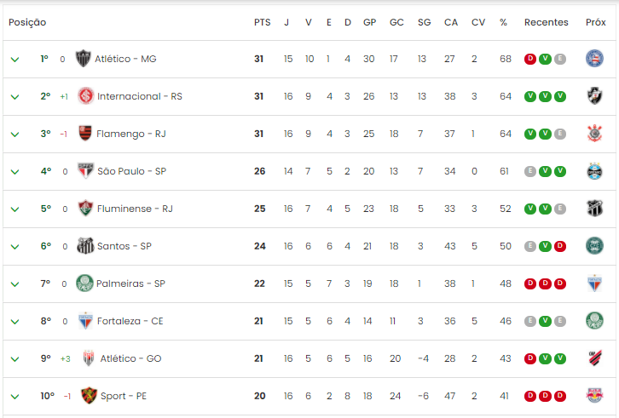Open Palmeiras next-opponent Fortaleza crest

click(x=594, y=283)
